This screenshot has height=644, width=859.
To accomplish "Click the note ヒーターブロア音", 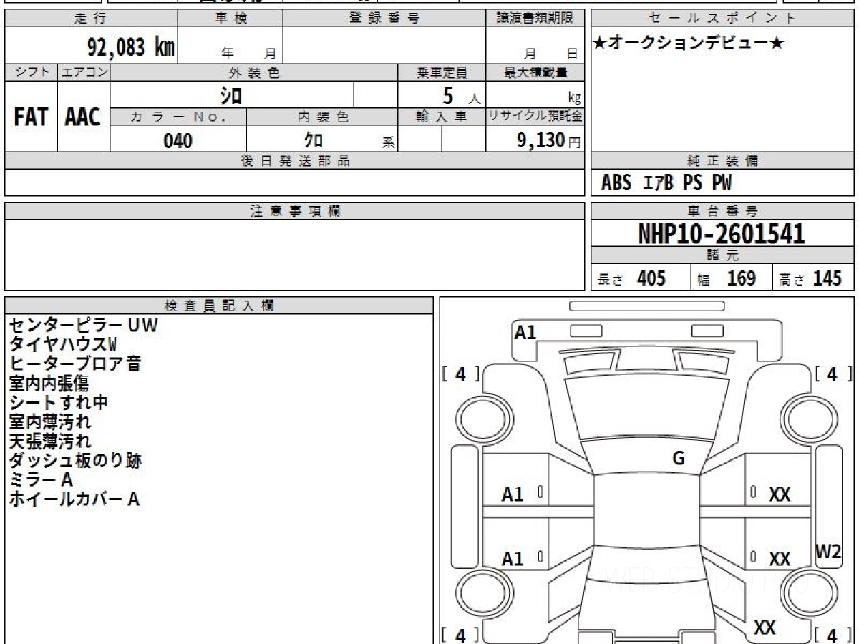I will 75,364.
